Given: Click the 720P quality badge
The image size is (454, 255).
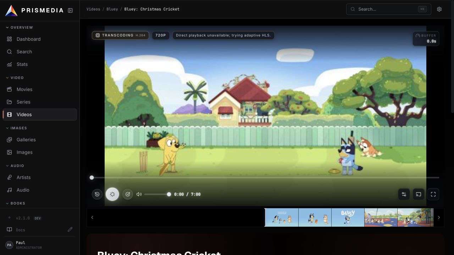Looking at the screenshot, I should pos(161,35).
